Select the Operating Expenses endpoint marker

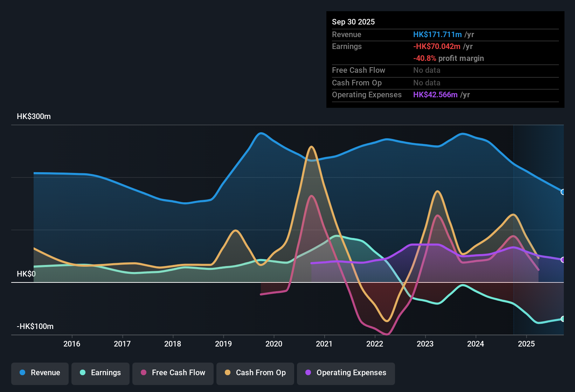tap(562, 260)
